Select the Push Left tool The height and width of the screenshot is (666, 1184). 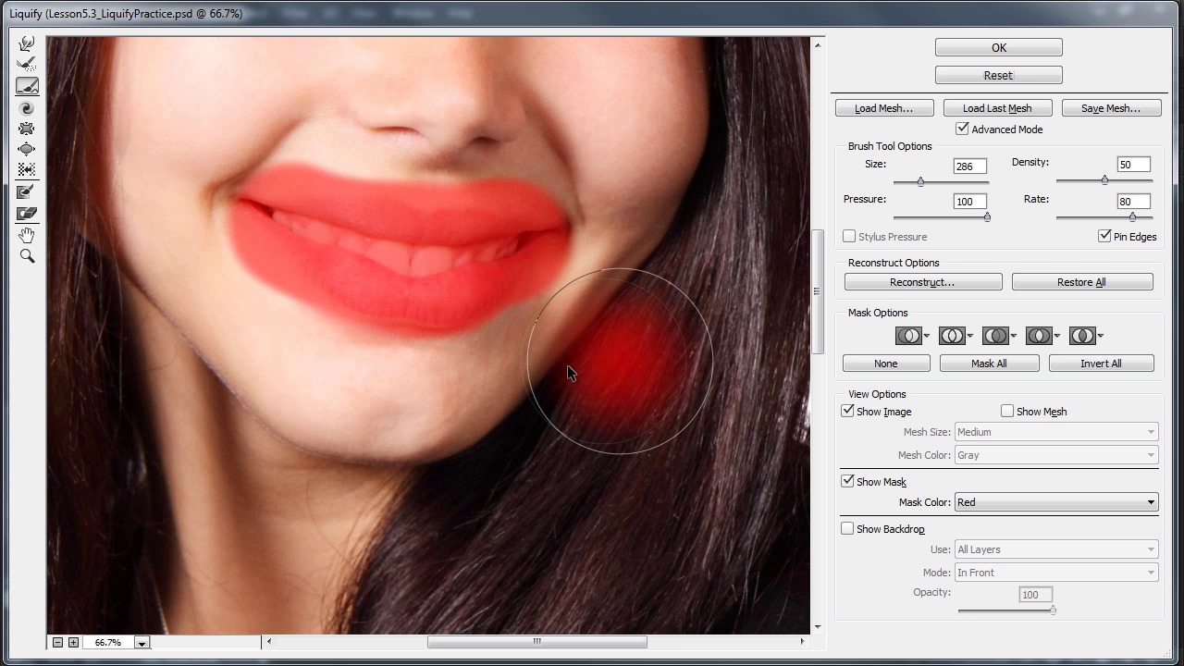tap(27, 170)
